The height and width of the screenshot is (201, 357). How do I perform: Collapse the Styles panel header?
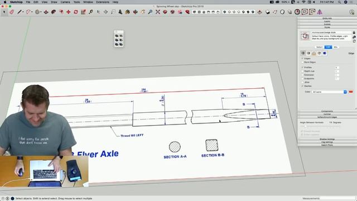[x=327, y=27]
